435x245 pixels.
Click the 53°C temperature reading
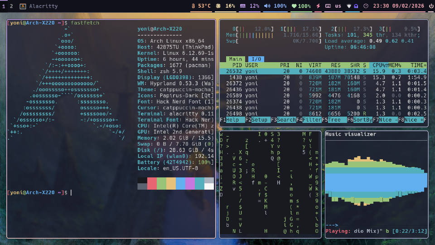pos(204,6)
